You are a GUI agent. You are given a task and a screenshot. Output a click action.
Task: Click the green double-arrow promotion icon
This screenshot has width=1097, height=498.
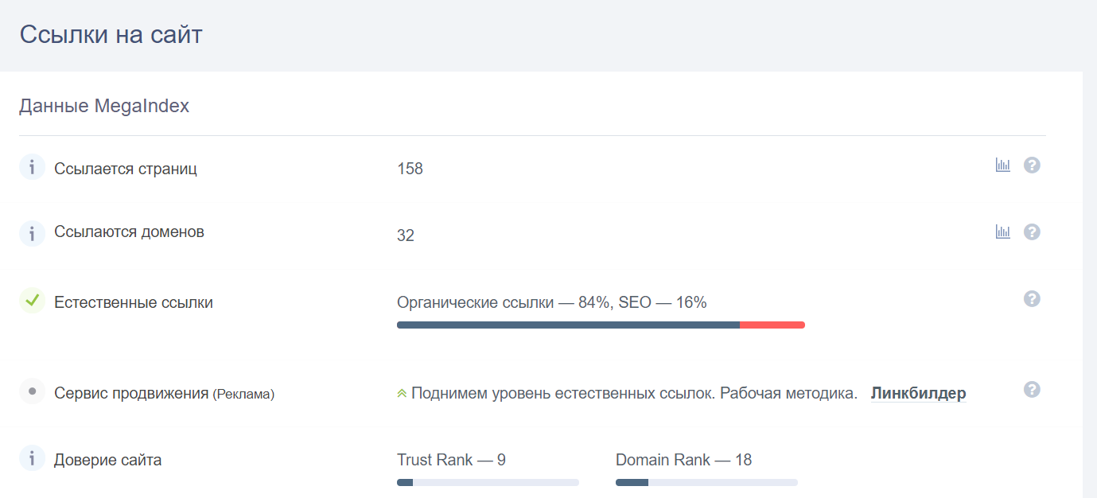[402, 393]
